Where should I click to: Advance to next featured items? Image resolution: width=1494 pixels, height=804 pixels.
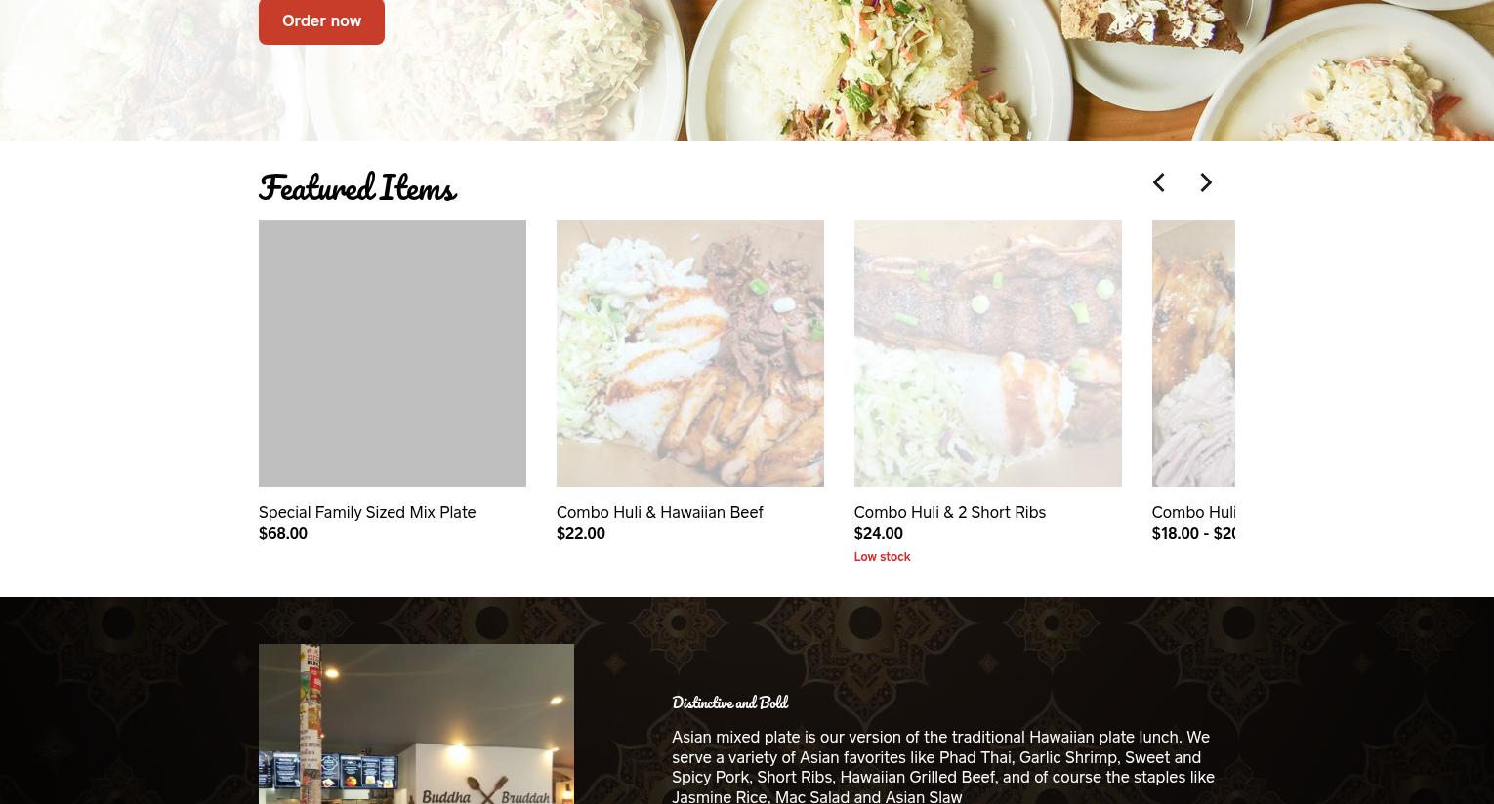coord(1206,182)
